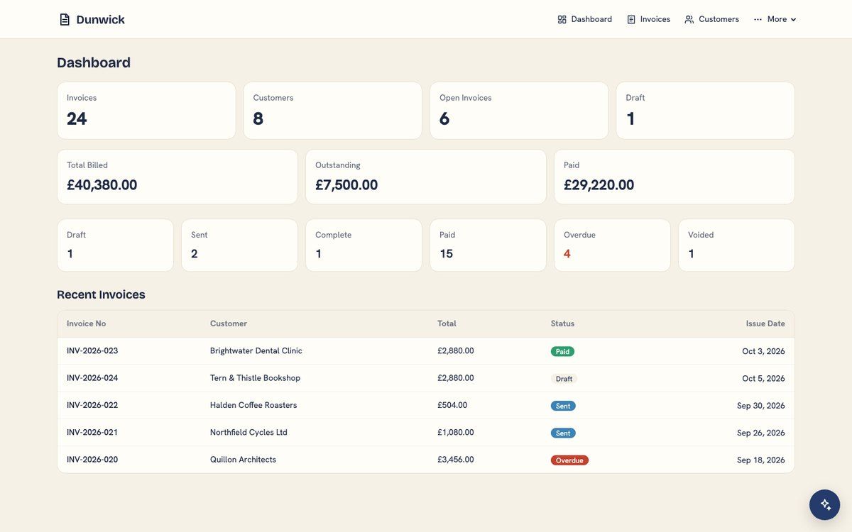The height and width of the screenshot is (532, 852).
Task: Click invoice number INV-2026-022
Action: pos(92,406)
